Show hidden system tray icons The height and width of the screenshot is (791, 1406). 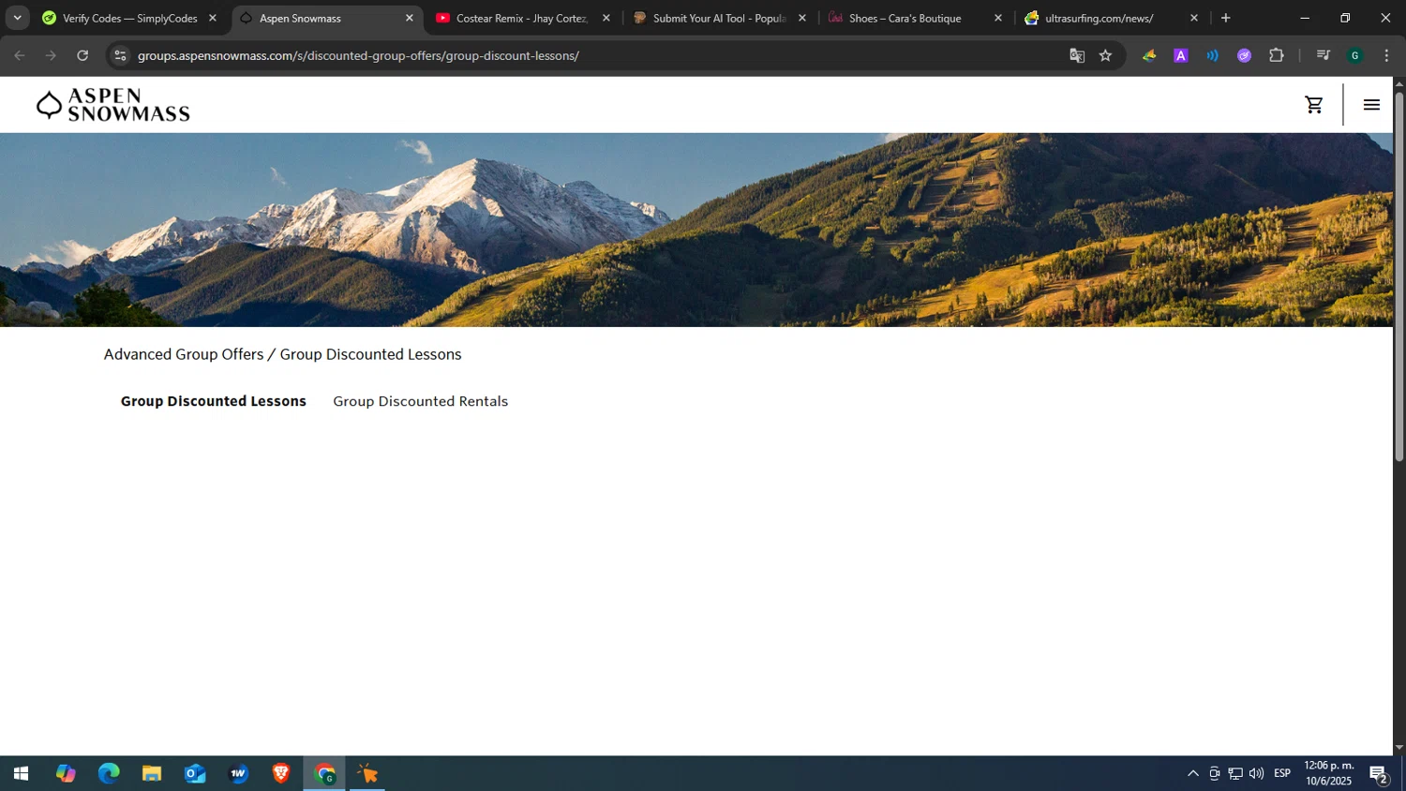pyautogui.click(x=1192, y=773)
